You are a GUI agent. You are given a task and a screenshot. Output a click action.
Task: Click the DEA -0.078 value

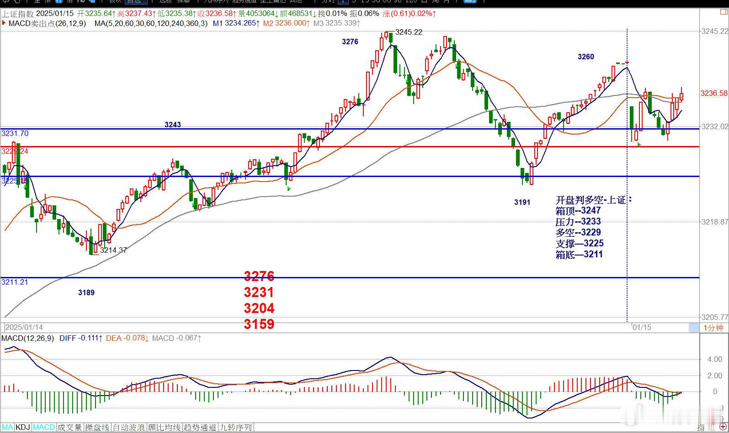point(128,338)
